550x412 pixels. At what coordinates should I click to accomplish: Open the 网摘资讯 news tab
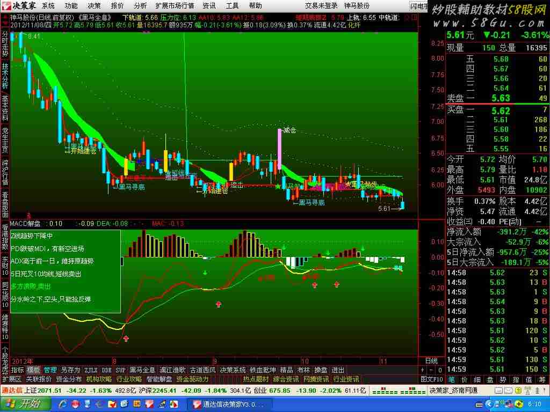coord(316,379)
